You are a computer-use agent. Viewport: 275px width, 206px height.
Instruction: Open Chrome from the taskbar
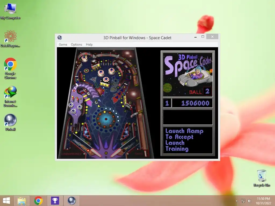click(x=38, y=201)
